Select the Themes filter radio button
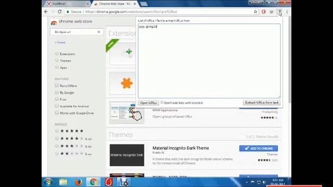The width and height of the screenshot is (333, 187). point(57,60)
